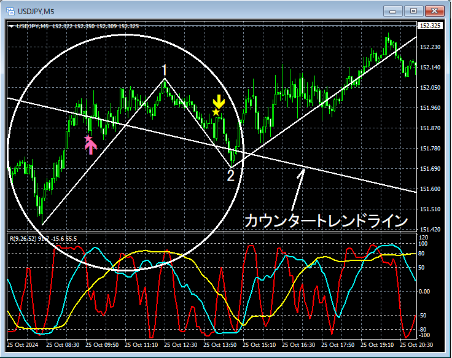Click the R(9,26,52) indicator label
Screen dimensions: 452x358
24,239
